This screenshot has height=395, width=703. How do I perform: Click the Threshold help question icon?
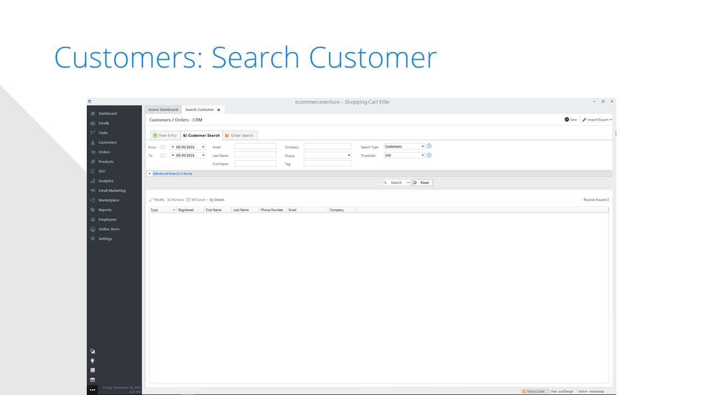429,155
